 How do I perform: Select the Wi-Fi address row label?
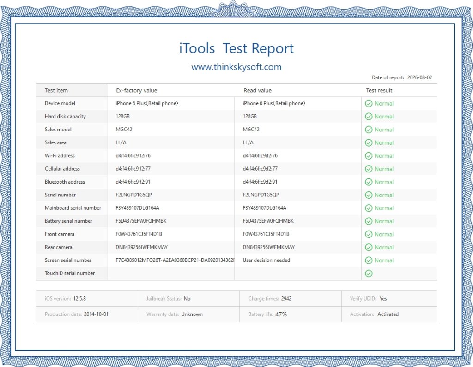tap(60, 156)
